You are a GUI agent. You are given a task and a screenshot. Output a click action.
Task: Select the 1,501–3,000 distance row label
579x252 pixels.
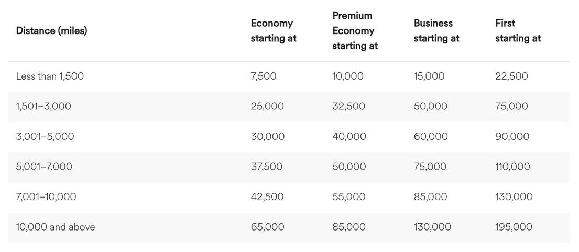pos(43,106)
